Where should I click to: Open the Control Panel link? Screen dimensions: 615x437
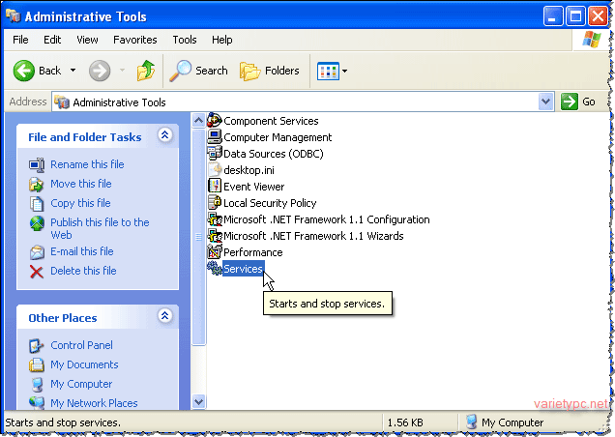pyautogui.click(x=81, y=345)
